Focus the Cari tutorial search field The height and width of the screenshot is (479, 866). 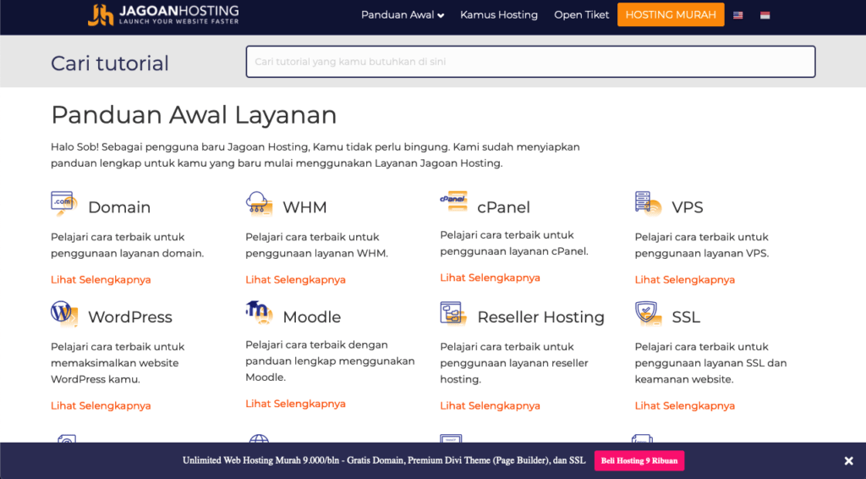click(530, 62)
